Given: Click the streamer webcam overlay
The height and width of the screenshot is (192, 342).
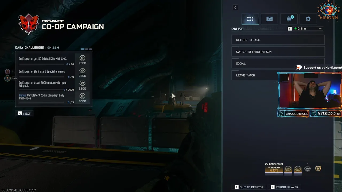Looking at the screenshot, I should click(309, 91).
